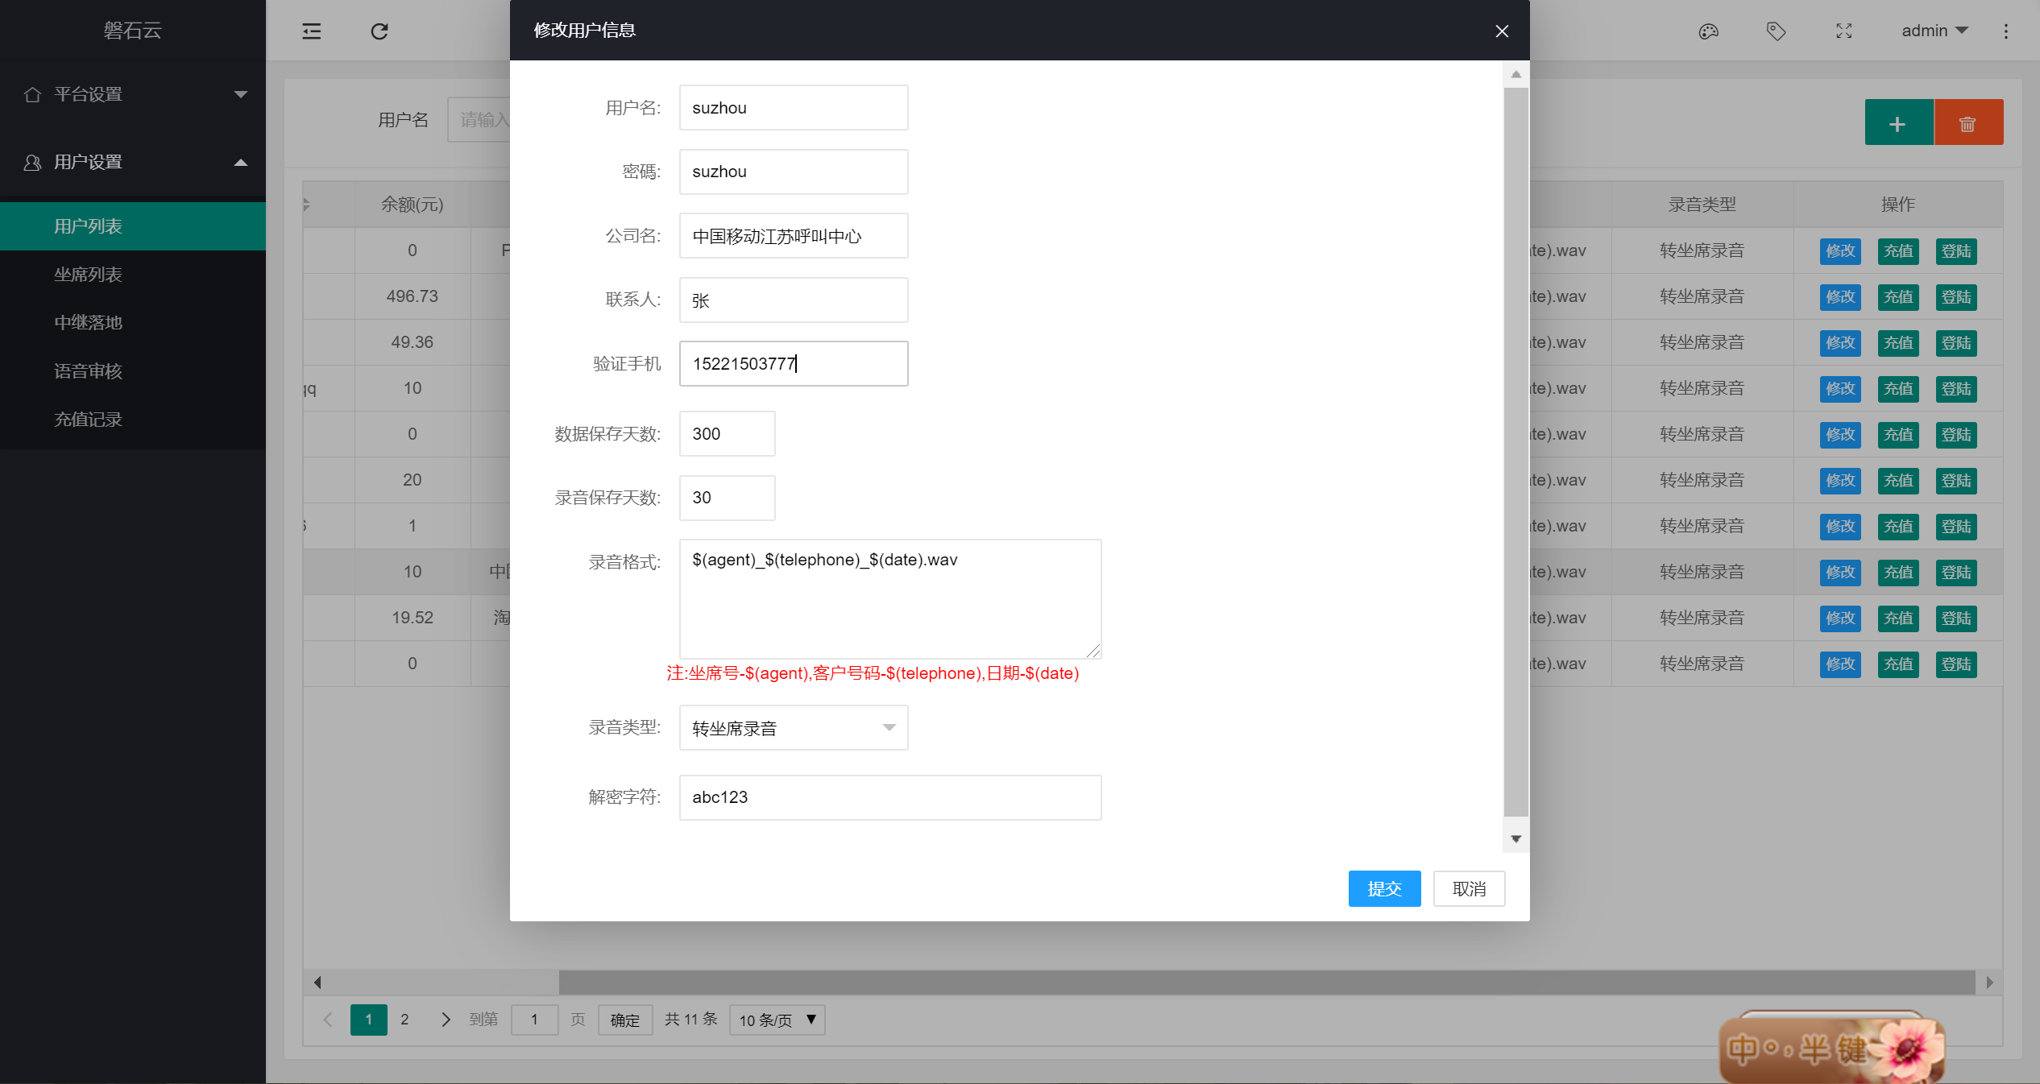Close the 修改用户信息 dialog
2040x1084 pixels.
1501,31
